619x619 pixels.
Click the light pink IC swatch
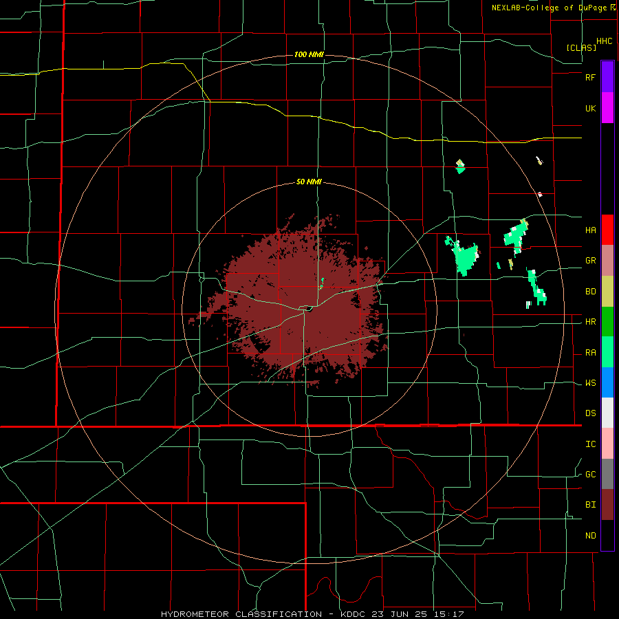pos(607,444)
